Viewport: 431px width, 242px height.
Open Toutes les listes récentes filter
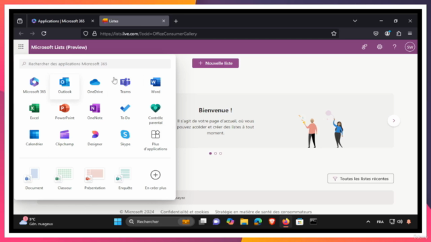[360, 179]
